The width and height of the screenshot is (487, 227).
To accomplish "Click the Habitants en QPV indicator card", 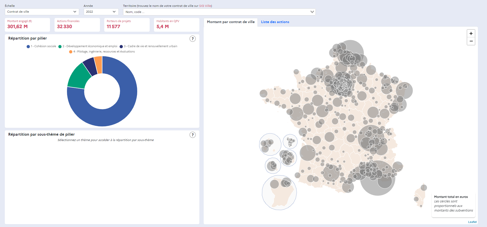I will tap(176, 25).
